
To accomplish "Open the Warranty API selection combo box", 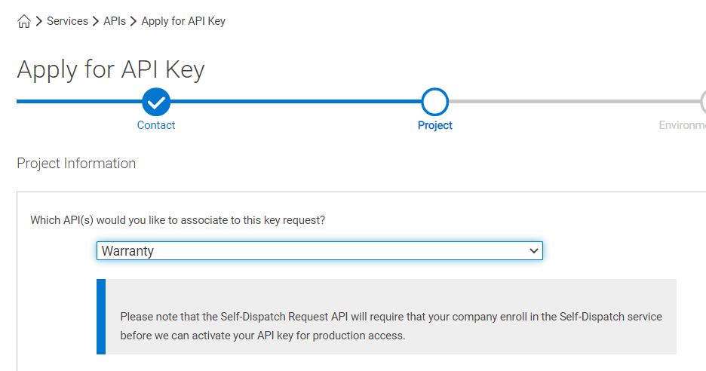I will tap(320, 251).
